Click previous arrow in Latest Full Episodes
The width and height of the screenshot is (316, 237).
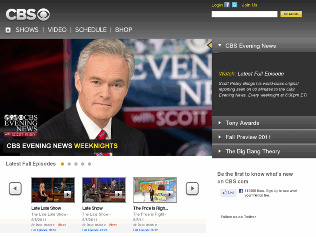pos(15,189)
